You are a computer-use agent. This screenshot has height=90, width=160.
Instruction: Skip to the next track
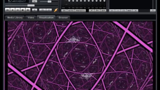click(28, 10)
